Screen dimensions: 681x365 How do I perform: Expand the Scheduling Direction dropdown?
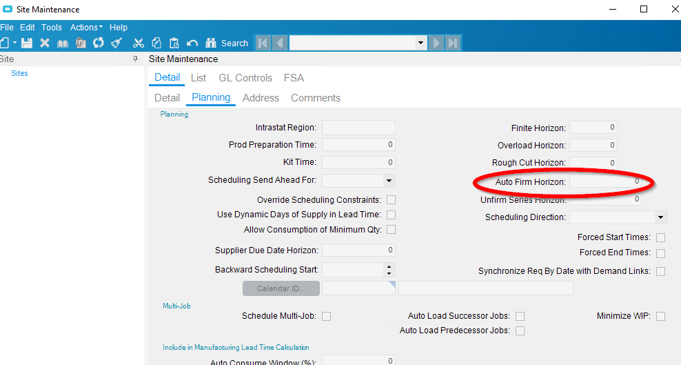pyautogui.click(x=660, y=217)
